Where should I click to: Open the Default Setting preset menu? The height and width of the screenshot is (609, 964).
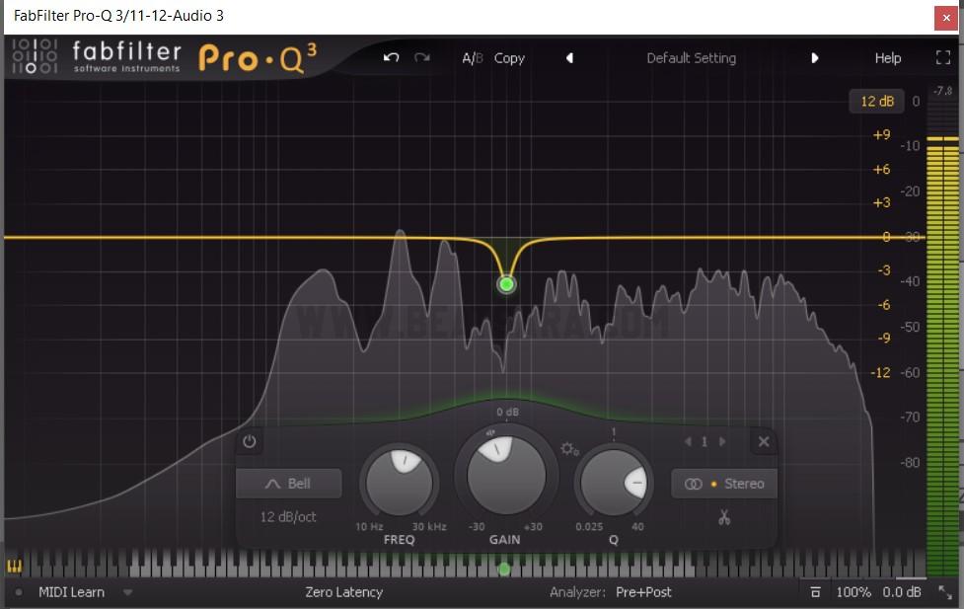coord(691,58)
